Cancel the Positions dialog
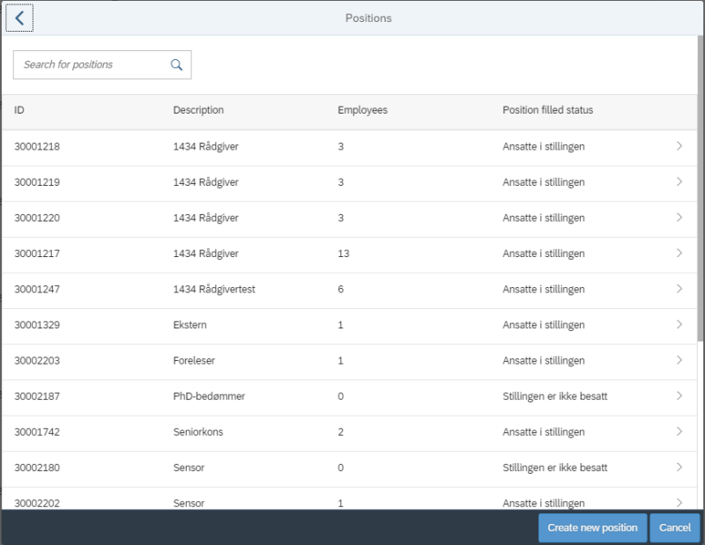 (x=675, y=527)
